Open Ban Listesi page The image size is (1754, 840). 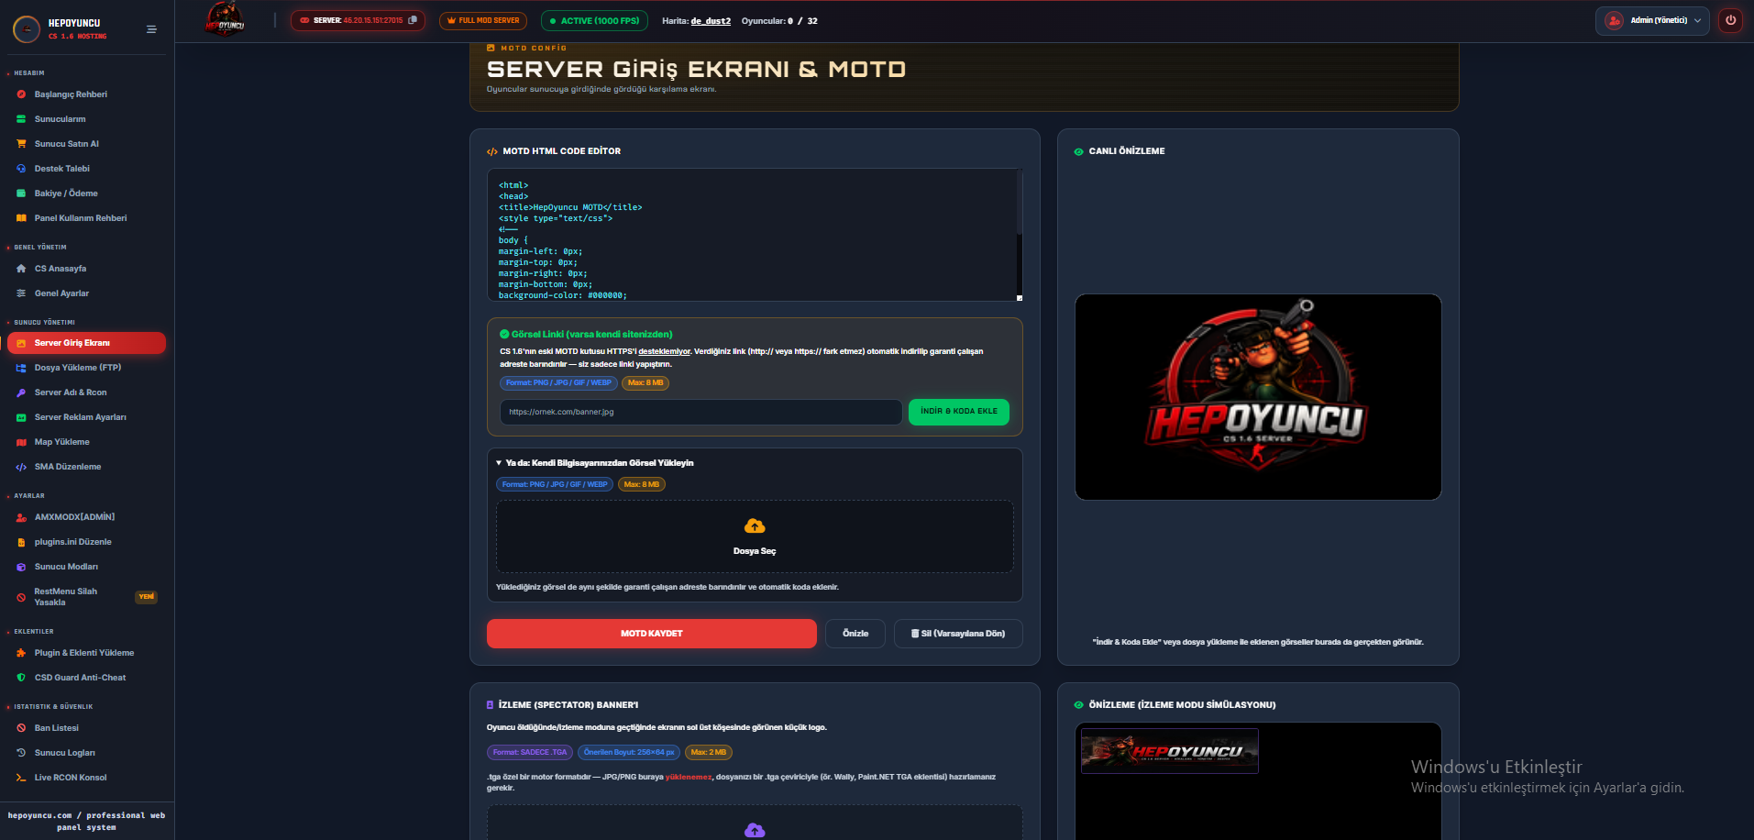[56, 728]
